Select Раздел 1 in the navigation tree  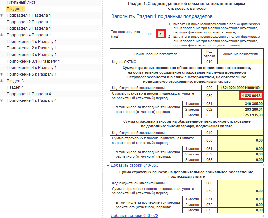pos(15,9)
